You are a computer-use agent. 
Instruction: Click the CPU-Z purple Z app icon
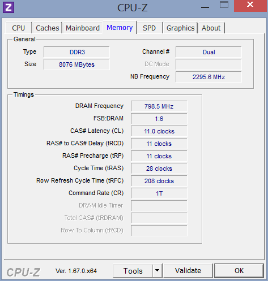coord(8,7)
